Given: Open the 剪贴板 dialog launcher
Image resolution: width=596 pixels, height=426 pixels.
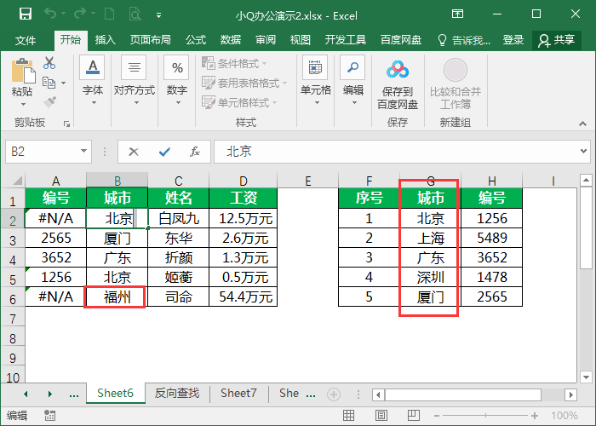Looking at the screenshot, I should 67,124.
